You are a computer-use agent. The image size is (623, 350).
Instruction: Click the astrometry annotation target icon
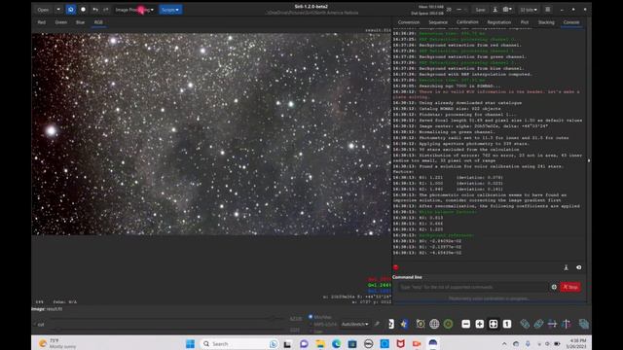pos(421,324)
